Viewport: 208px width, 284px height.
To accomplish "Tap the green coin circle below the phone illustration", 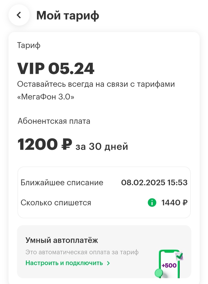I will click(159, 273).
